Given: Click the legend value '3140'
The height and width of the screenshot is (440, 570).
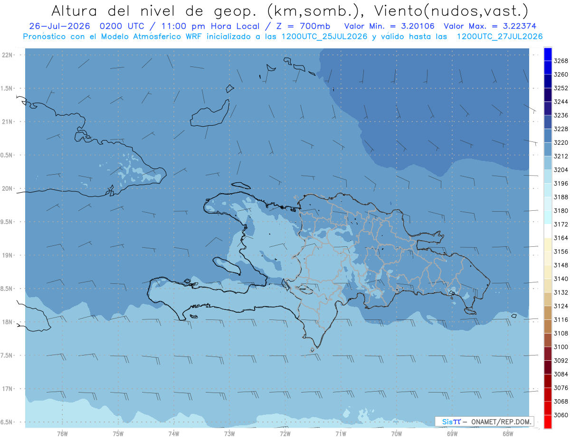Looking at the screenshot, I should pos(560,279).
